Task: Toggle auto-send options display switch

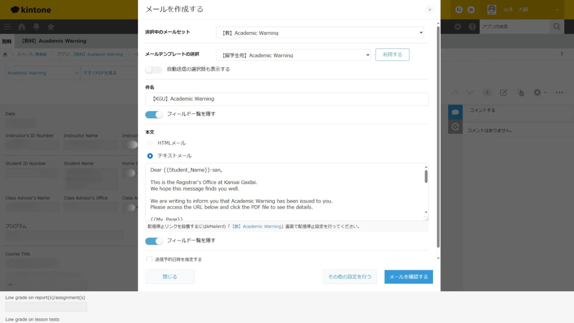Action: (153, 70)
